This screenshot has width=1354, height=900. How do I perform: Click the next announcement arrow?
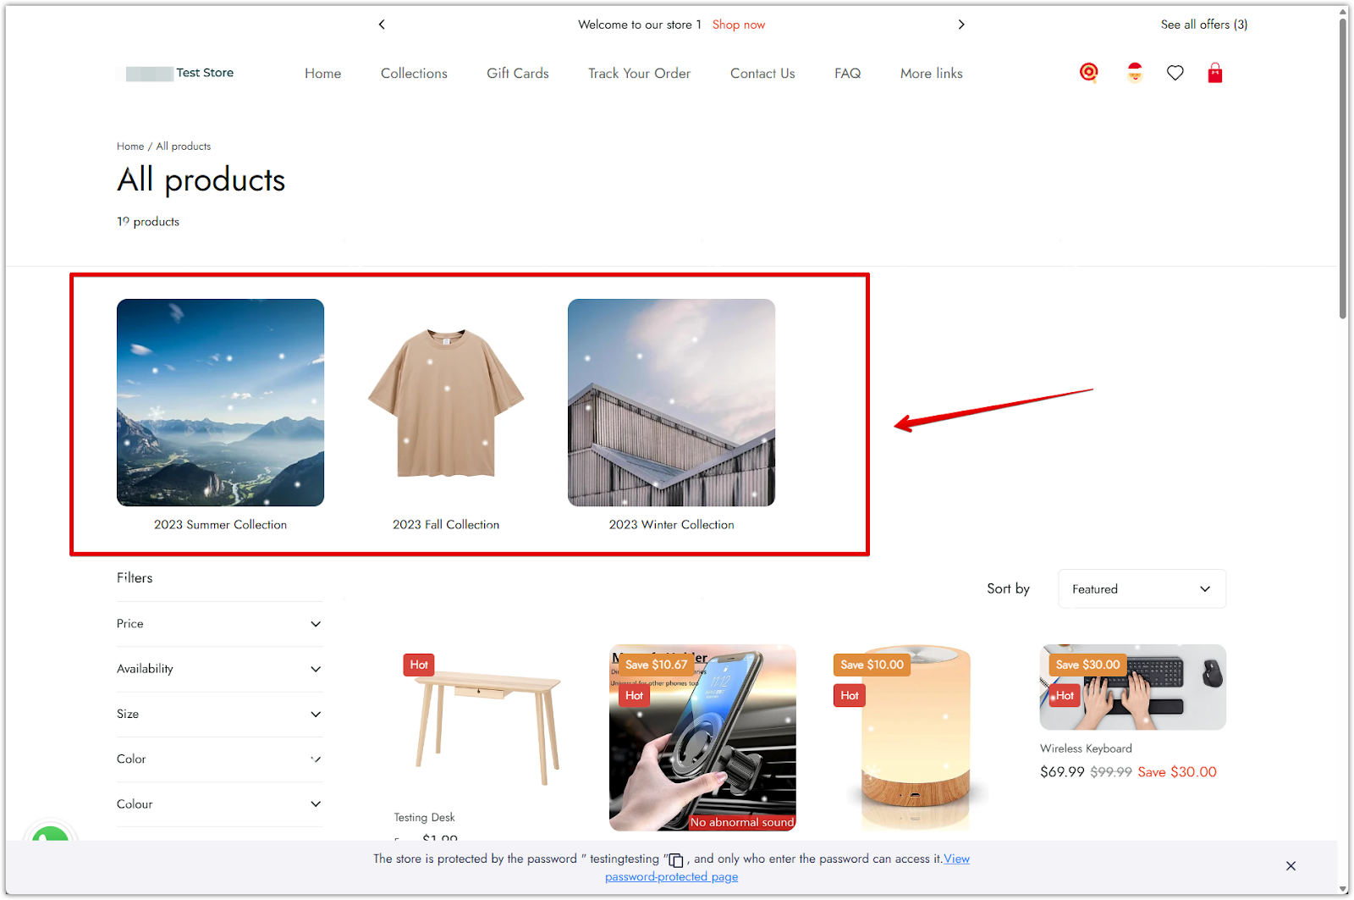click(x=961, y=25)
